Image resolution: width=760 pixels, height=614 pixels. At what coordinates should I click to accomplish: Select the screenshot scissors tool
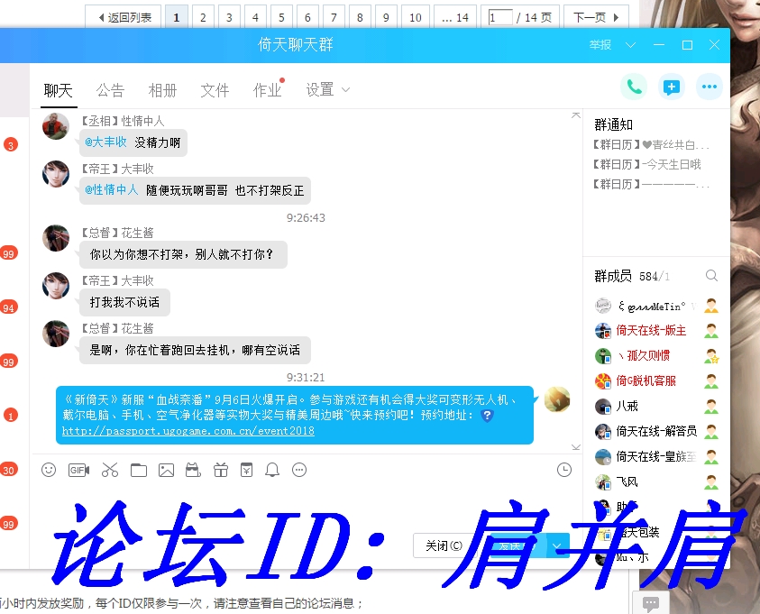click(108, 470)
